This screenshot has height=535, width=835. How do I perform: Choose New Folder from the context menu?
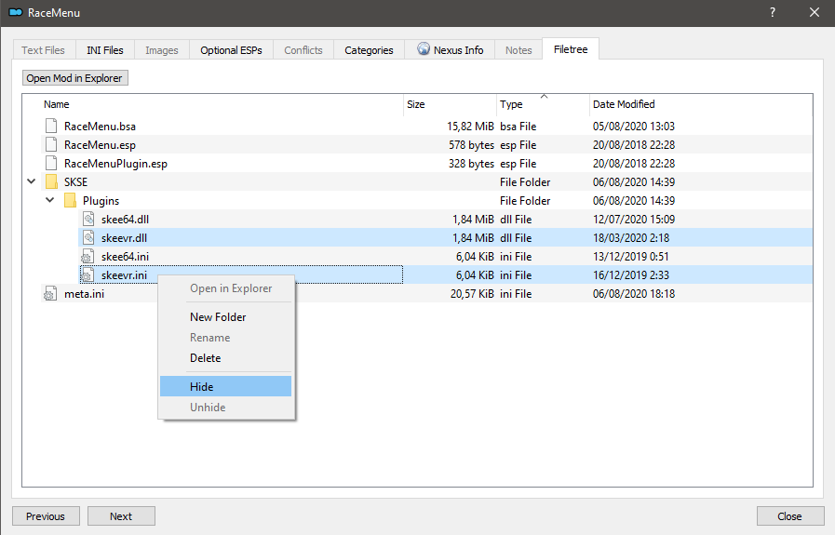(225, 316)
